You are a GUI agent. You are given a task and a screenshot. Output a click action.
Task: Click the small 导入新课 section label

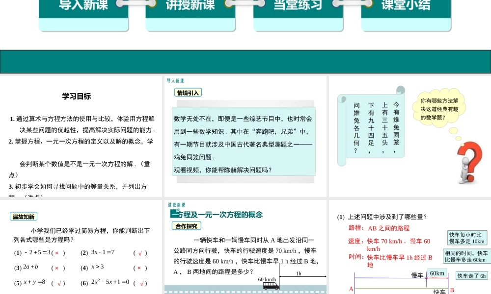(x=175, y=81)
